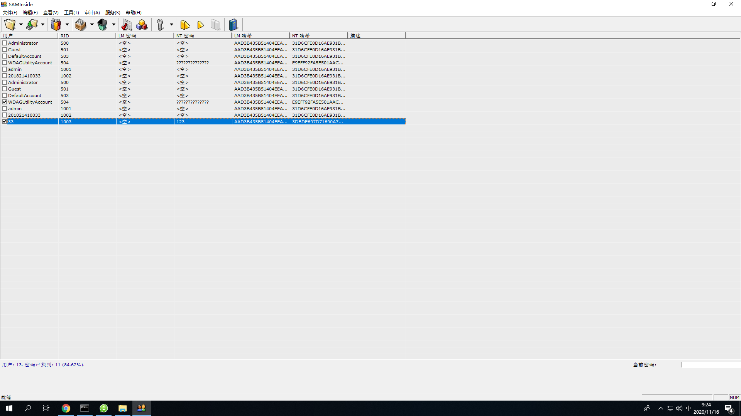741x416 pixels.
Task: Expand the dropdown arrow beside trash bin icon
Action: click(x=113, y=25)
